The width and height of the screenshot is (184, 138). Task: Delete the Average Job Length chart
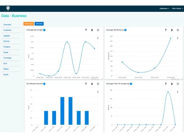pos(92,30)
